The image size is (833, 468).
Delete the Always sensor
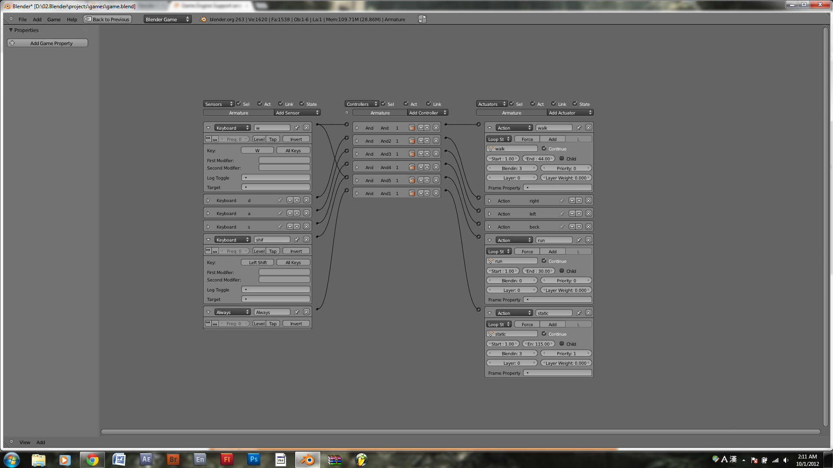pos(306,312)
